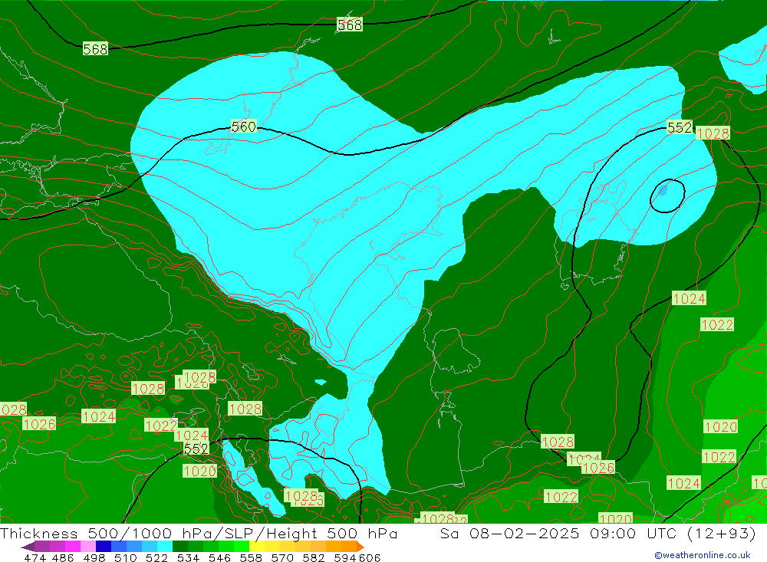Click the bright lime green legend swatch
This screenshot has height=562, width=767.
[x=242, y=547]
